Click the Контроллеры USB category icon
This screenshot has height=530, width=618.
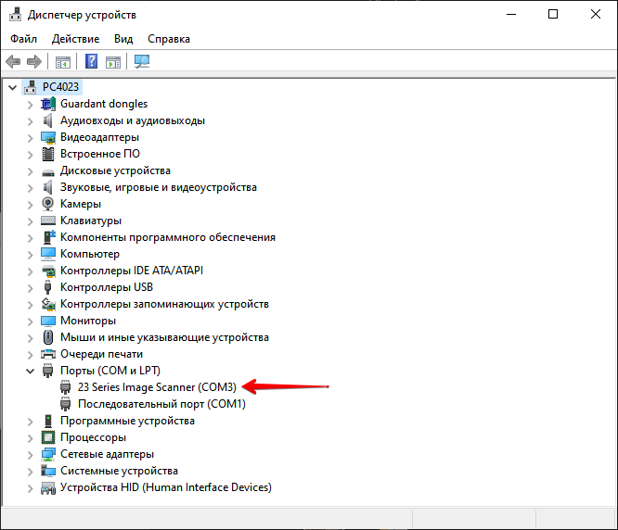(x=49, y=287)
